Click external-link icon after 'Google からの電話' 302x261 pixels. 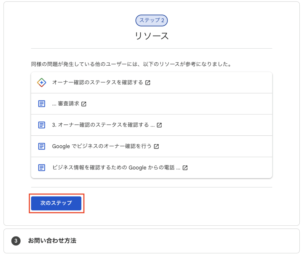185,168
